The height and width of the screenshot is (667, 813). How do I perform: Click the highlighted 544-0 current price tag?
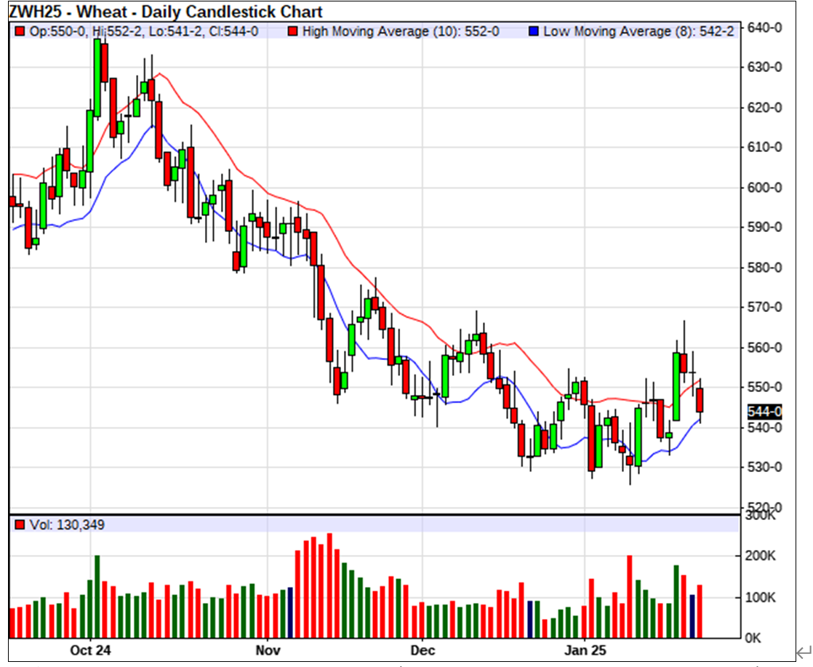click(764, 412)
